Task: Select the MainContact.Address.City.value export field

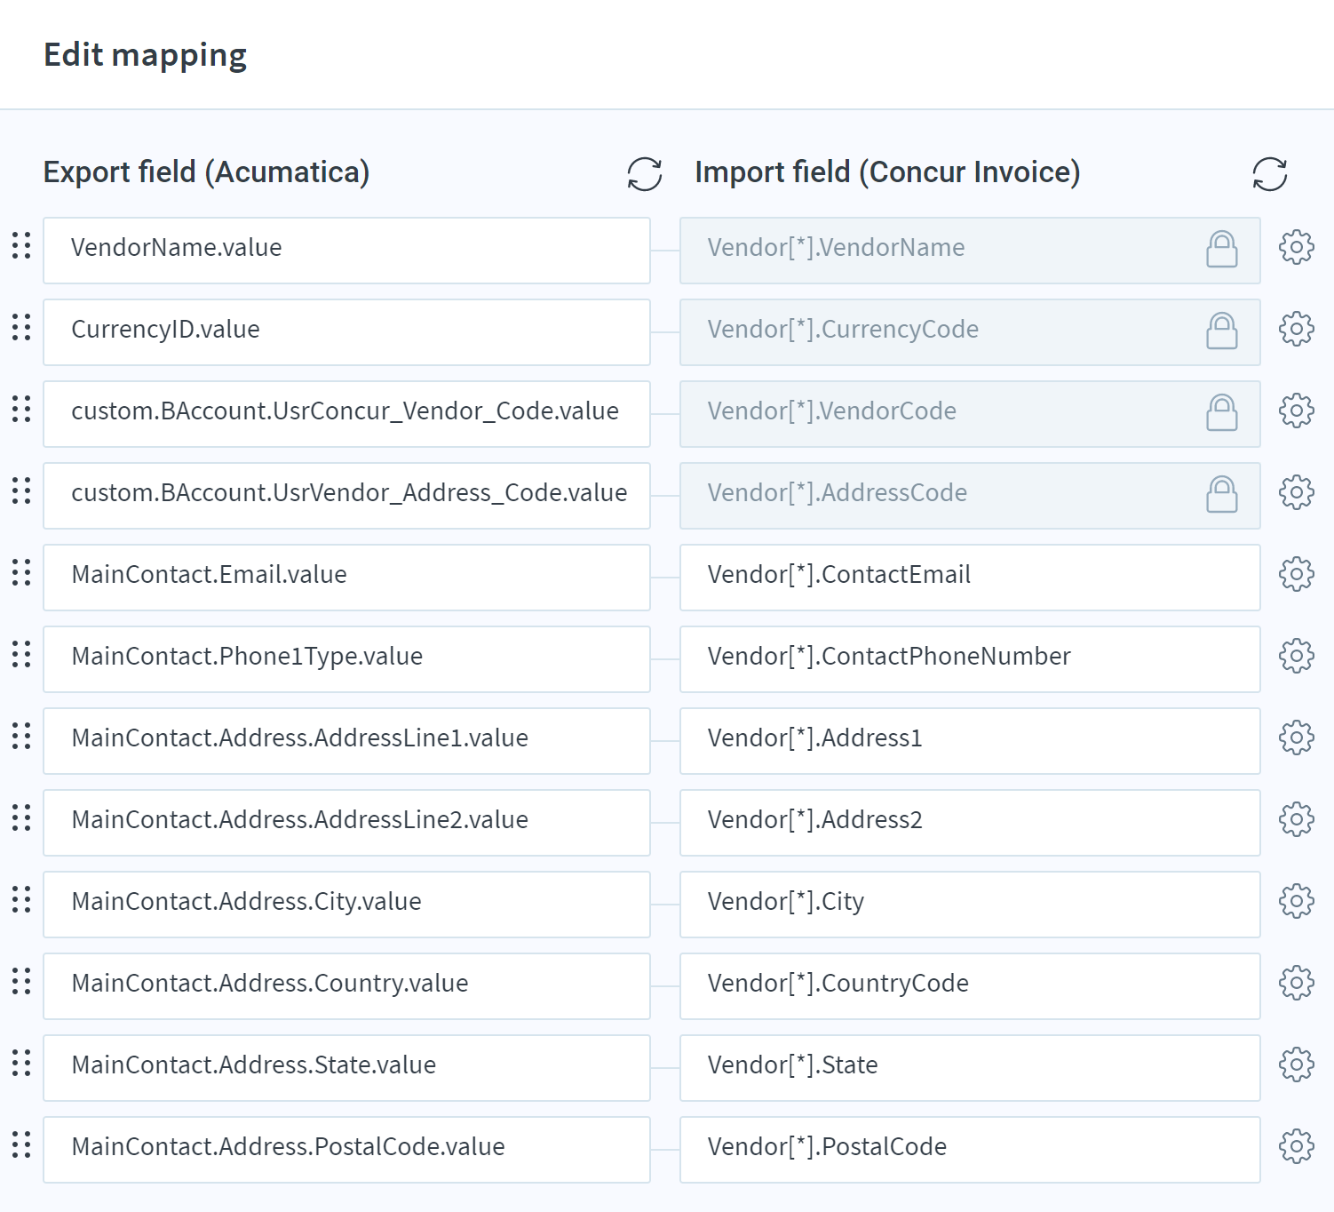Action: tap(346, 905)
